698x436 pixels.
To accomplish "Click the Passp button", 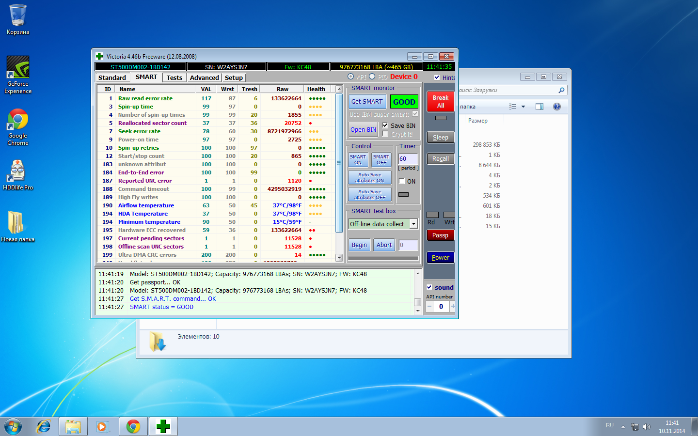I will (440, 235).
